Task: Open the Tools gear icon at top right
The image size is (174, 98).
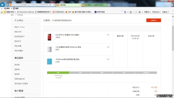Action: point(172,5)
